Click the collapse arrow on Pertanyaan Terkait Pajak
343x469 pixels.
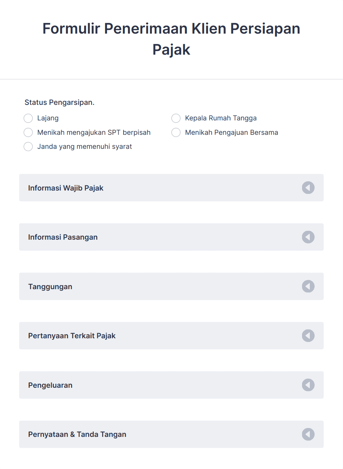(x=308, y=336)
